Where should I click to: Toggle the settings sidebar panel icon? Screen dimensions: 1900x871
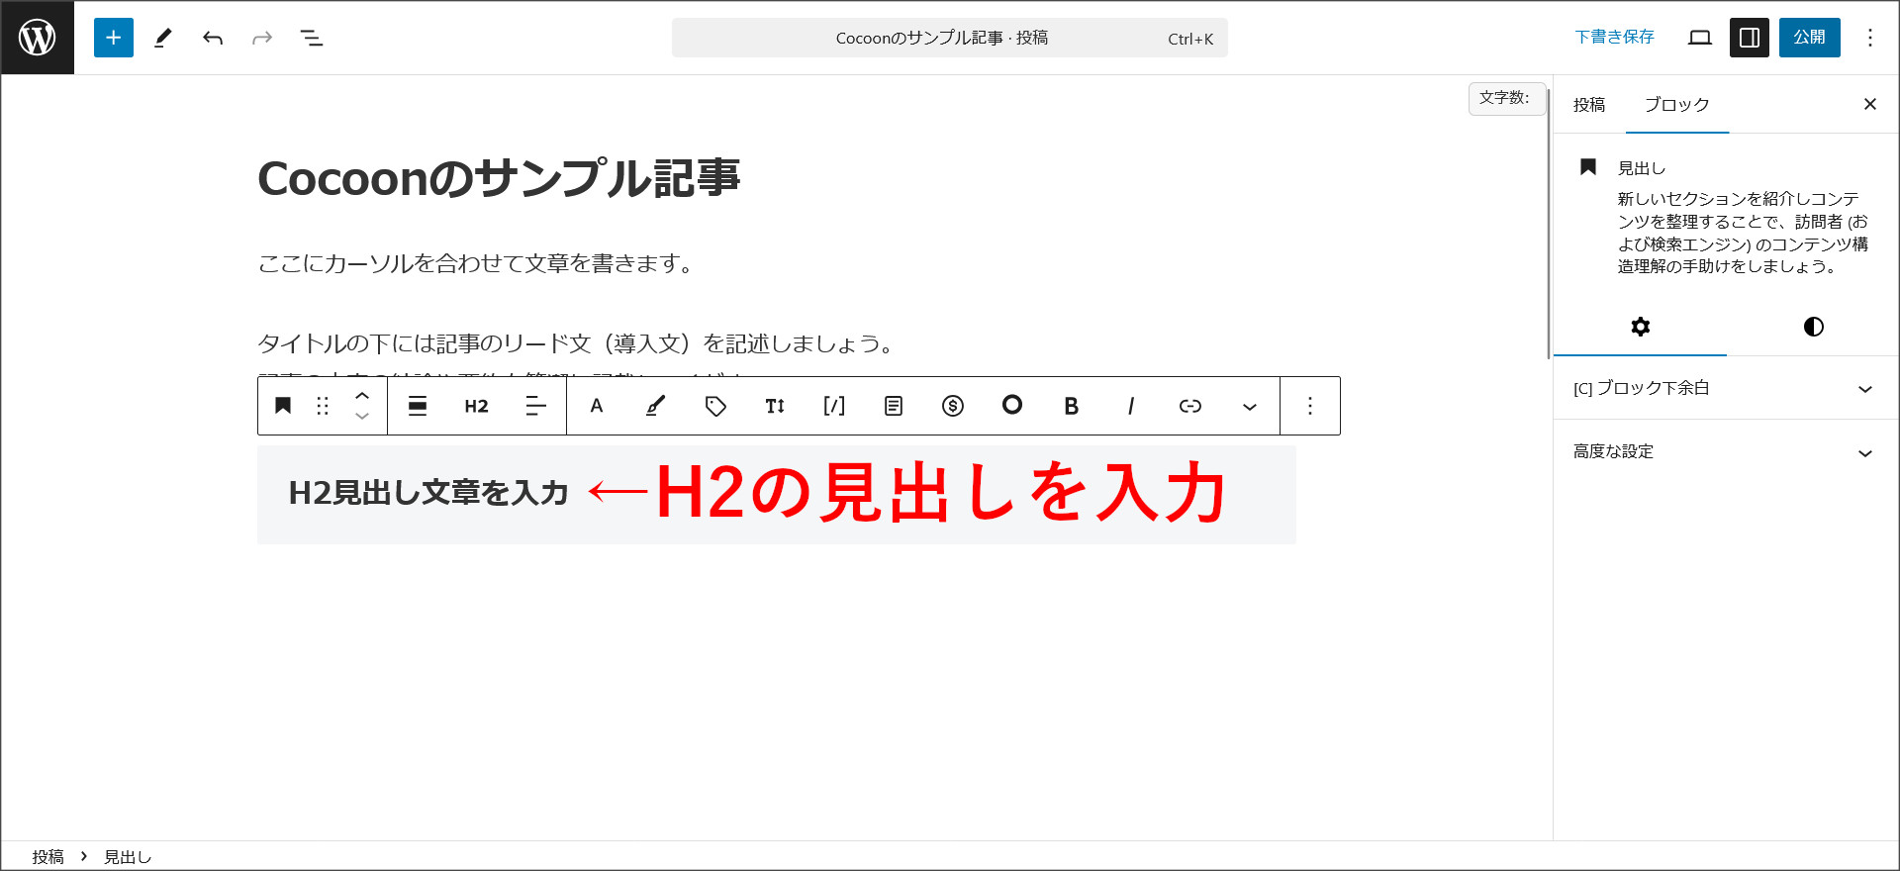coord(1750,38)
